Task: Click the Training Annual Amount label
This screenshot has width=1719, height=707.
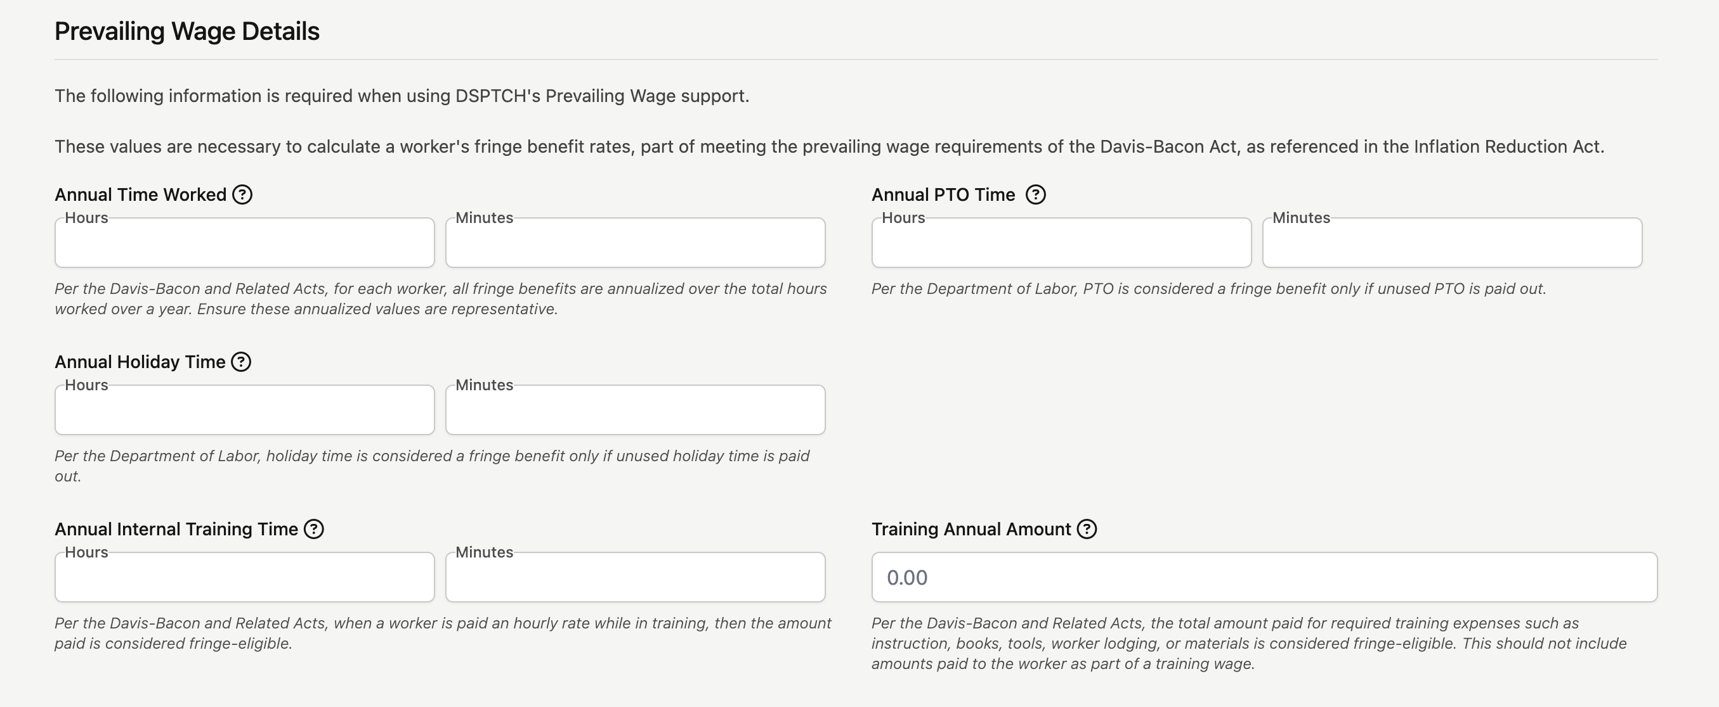Action: coord(971,529)
